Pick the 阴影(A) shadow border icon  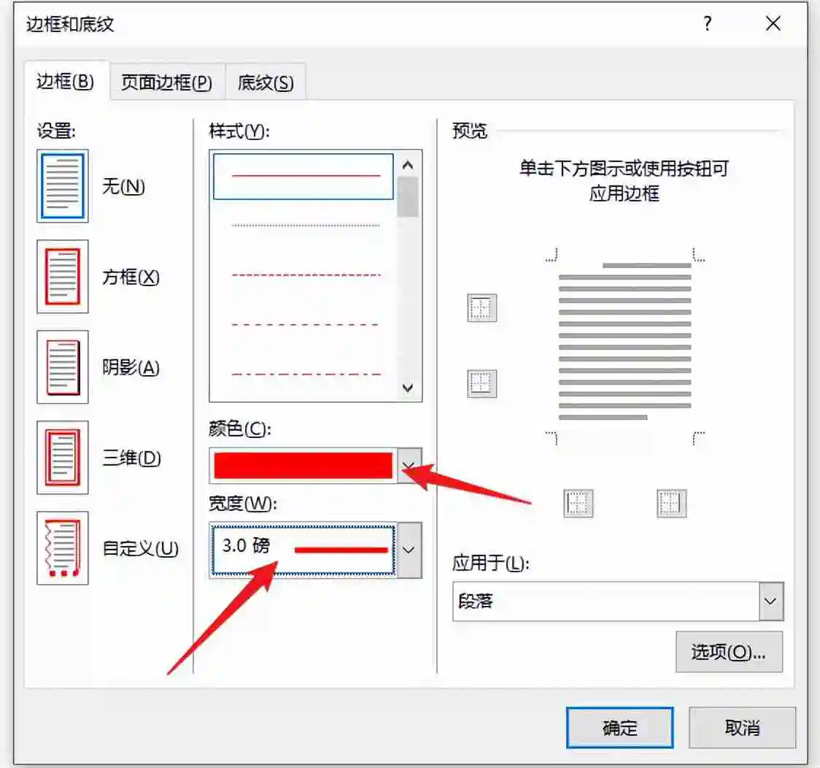[63, 366]
